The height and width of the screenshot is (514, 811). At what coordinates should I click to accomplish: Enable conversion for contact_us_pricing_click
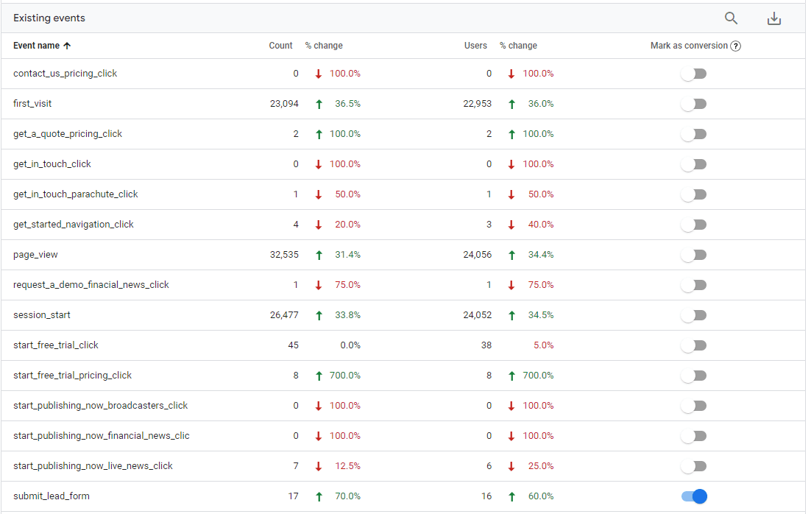point(694,74)
